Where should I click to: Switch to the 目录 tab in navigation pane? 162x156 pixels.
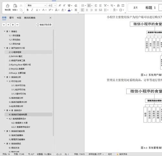4,18
